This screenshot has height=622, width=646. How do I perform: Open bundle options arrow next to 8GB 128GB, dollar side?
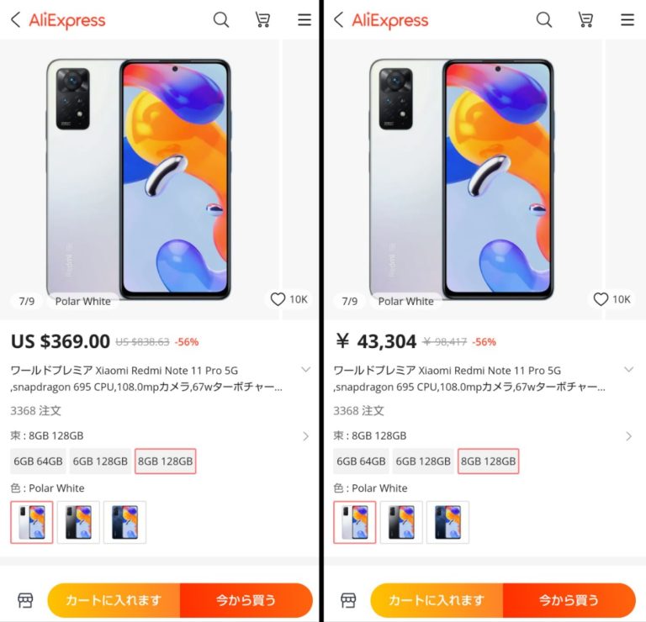(x=305, y=436)
